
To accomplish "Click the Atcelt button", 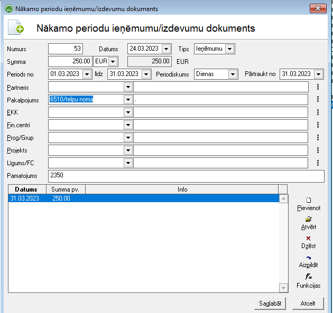I will (x=308, y=303).
